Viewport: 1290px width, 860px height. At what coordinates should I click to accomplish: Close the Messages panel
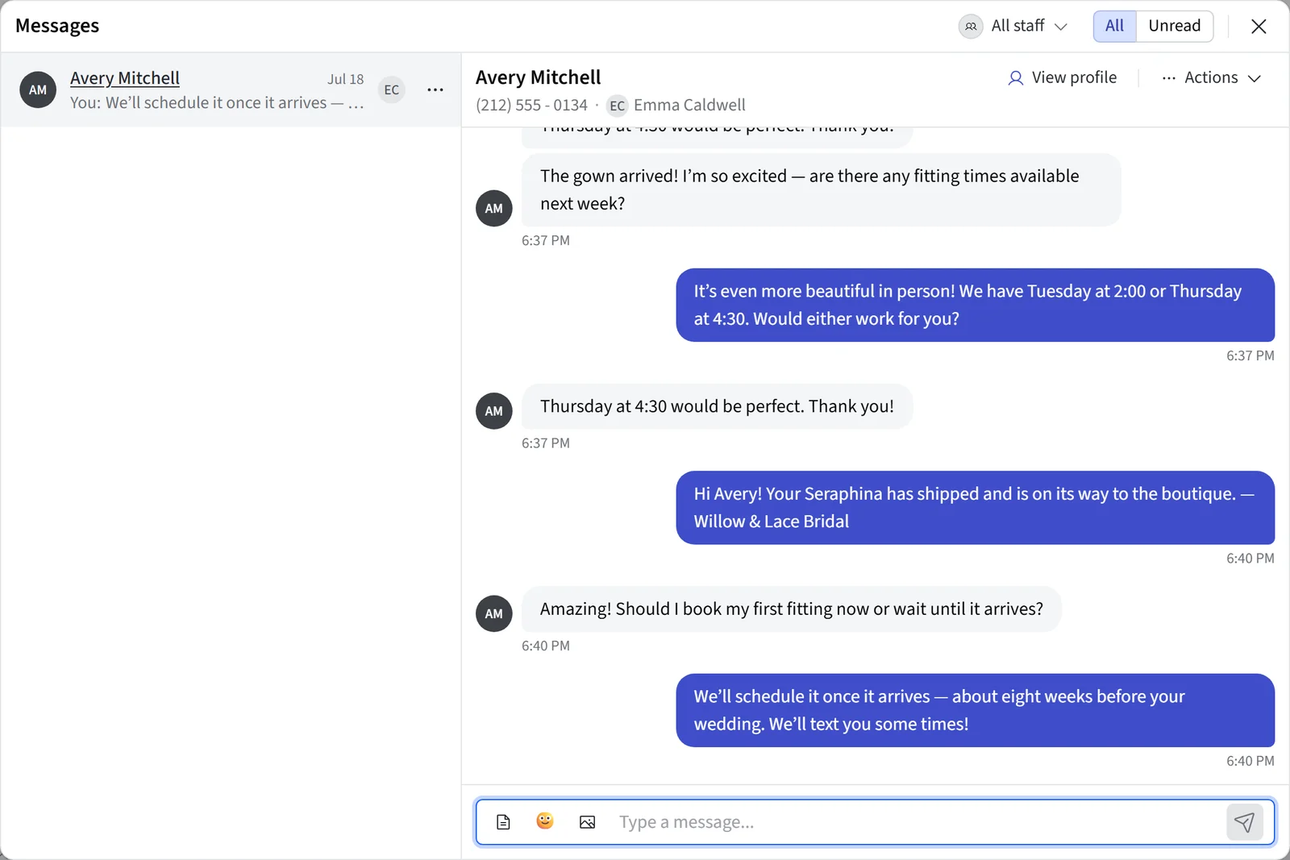click(x=1258, y=27)
